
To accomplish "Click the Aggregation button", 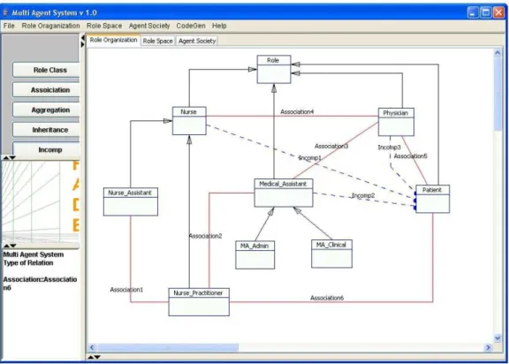I will click(46, 110).
